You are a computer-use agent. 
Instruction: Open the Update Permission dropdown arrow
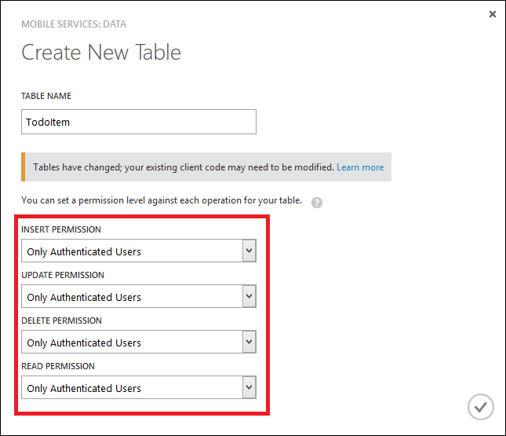pos(249,296)
